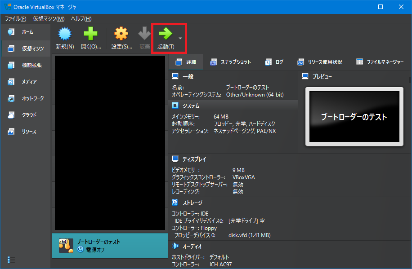
Task: Click the VM preview thumbnail
Action: (x=354, y=116)
